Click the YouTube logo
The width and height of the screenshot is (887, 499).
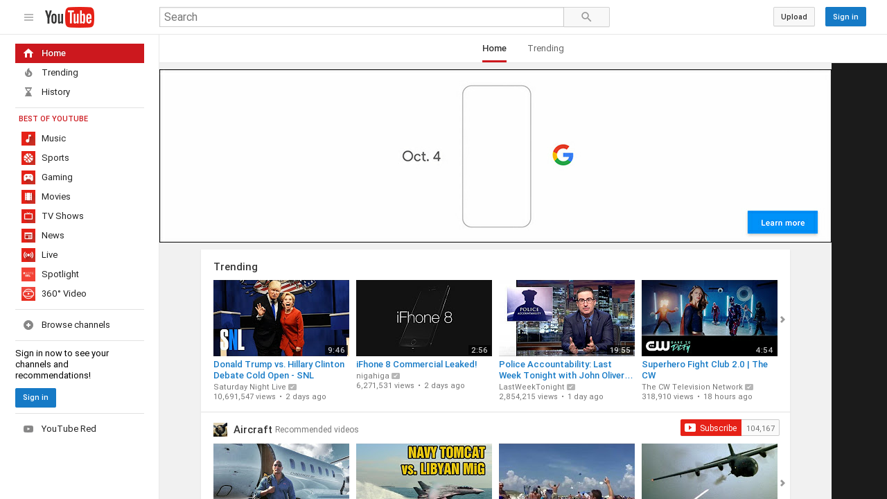[x=69, y=17]
